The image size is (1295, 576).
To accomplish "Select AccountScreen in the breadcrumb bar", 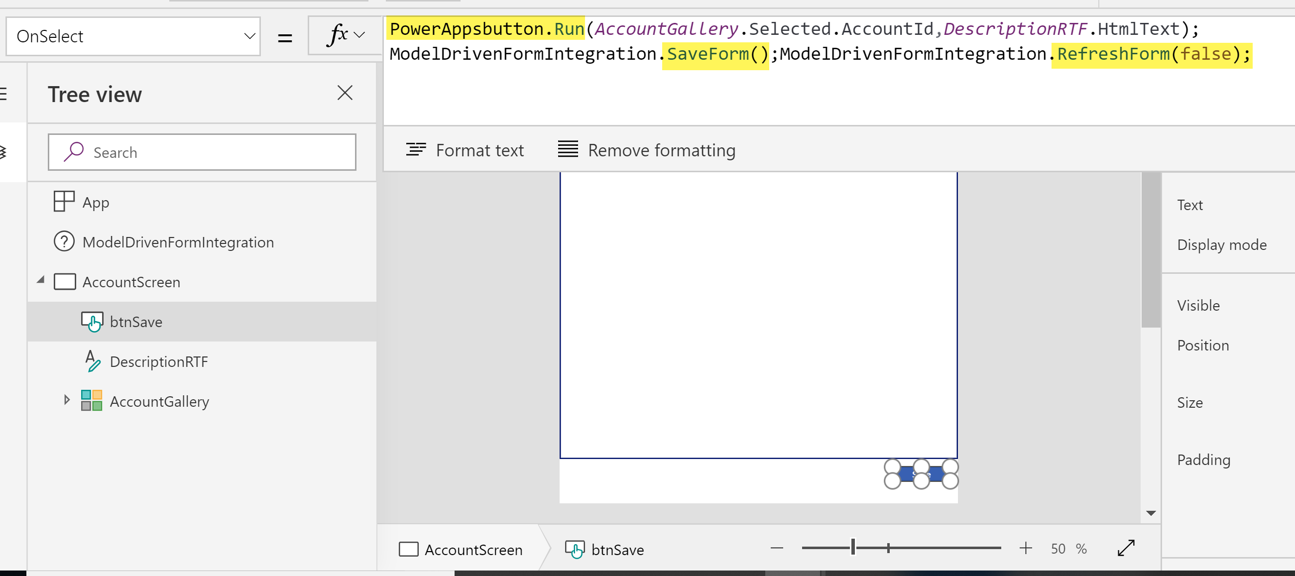I will (461, 549).
